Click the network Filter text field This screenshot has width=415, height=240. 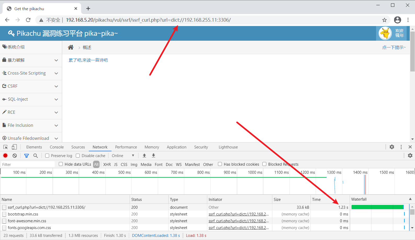(28, 164)
